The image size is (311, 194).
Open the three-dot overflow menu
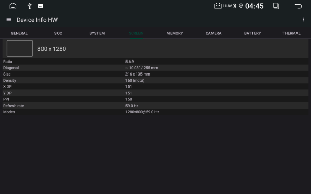pos(303,20)
